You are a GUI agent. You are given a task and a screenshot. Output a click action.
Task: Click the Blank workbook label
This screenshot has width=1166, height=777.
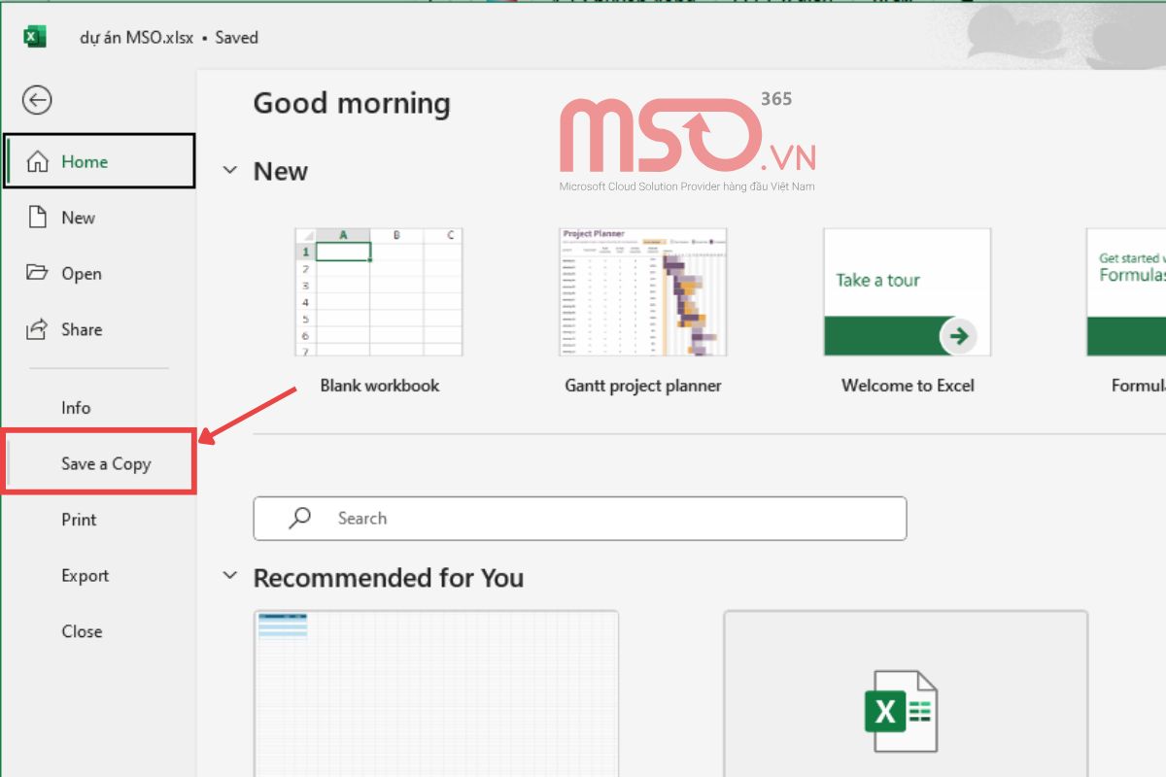tap(380, 386)
